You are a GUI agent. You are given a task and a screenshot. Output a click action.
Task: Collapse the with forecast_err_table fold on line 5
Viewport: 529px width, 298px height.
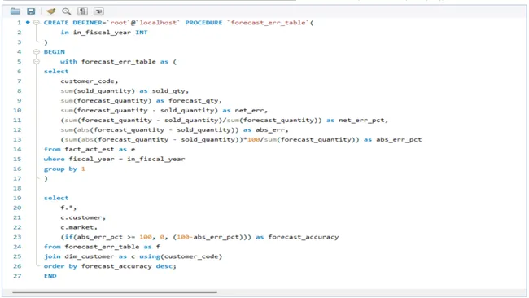point(37,61)
